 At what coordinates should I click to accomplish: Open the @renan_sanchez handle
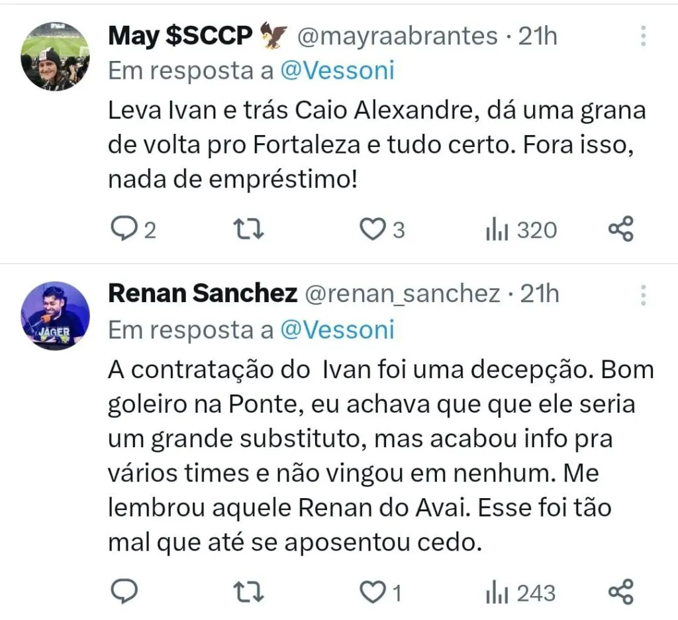point(402,293)
